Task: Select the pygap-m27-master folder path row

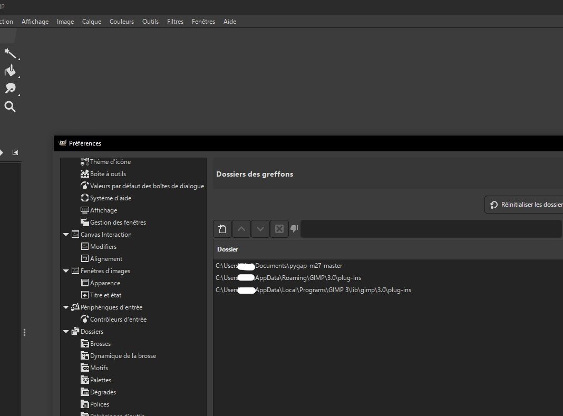Action: [x=388, y=266]
